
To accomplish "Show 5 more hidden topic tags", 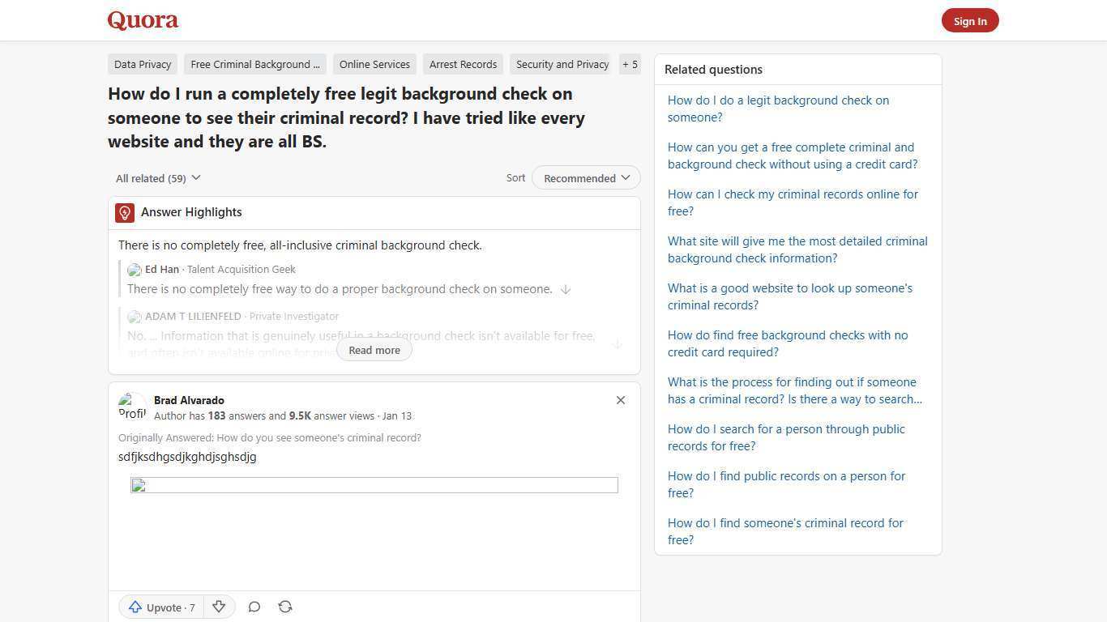I will pos(630,64).
